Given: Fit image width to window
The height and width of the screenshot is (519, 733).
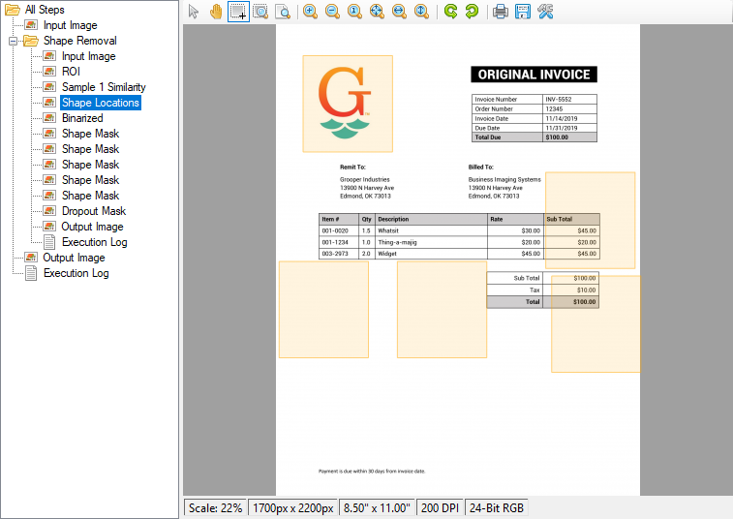Looking at the screenshot, I should [x=399, y=12].
